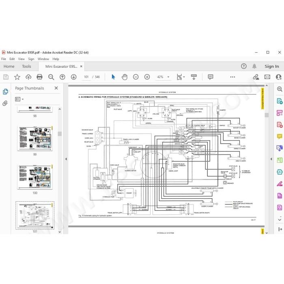This screenshot has width=284, height=284.
Task: Open the View menu
Action: [x=22, y=59]
